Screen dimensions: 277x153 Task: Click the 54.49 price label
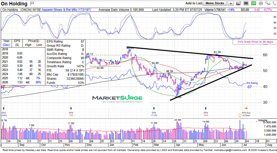tap(155, 63)
